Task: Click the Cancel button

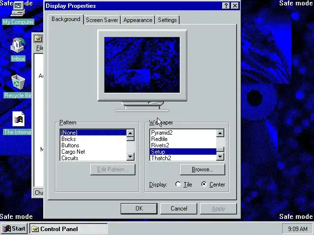Action: point(179,209)
